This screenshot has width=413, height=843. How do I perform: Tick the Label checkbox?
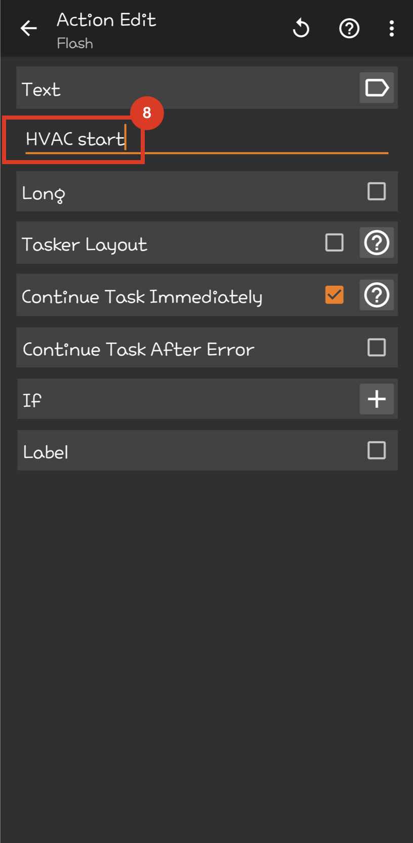[377, 450]
